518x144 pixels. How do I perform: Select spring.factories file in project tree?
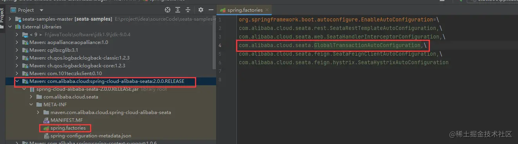coord(68,128)
